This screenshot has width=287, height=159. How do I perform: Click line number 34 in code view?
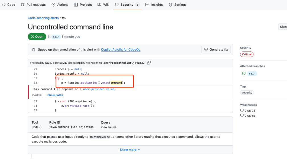click(x=35, y=106)
